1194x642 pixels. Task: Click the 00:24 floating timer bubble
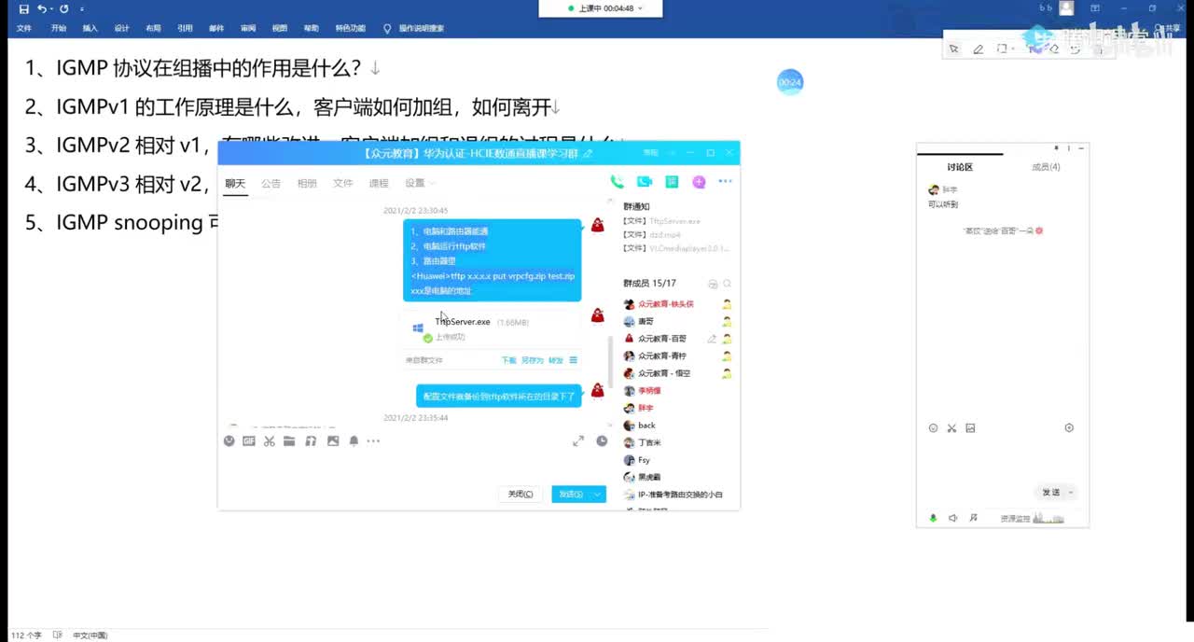(790, 82)
